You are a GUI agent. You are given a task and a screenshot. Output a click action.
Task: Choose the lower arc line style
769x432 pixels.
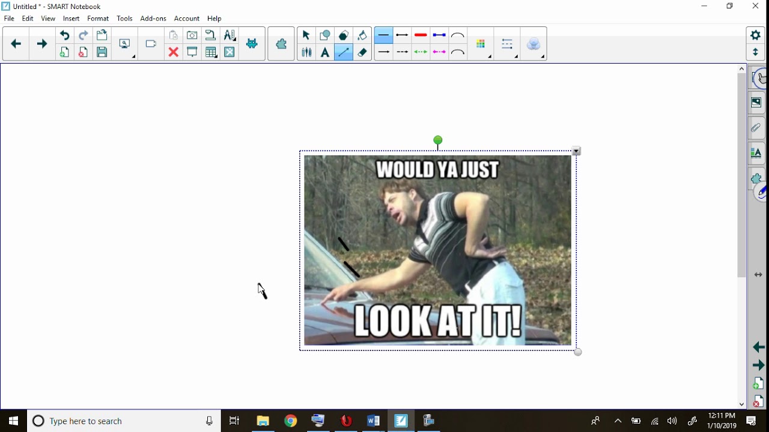click(x=458, y=52)
